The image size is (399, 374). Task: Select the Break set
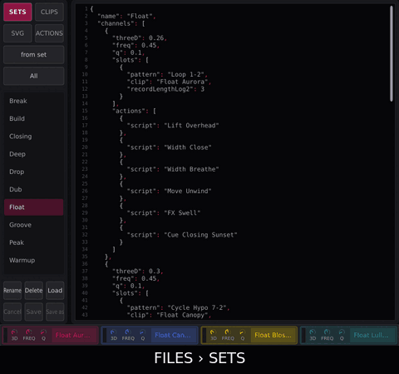pyautogui.click(x=33, y=101)
